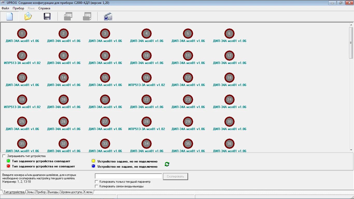Save configuration with floppy disk icon
The image size is (354, 199).
47,16
